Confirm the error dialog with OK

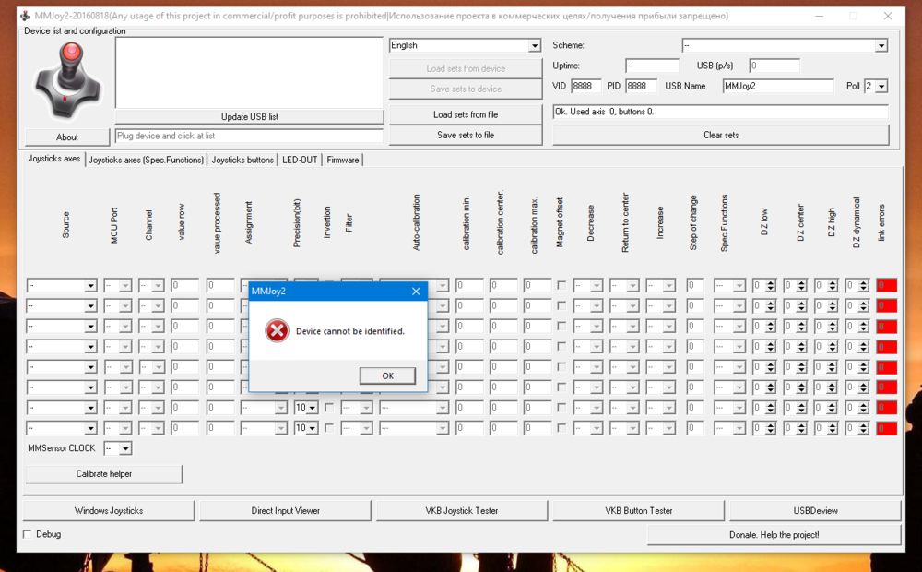pyautogui.click(x=387, y=375)
